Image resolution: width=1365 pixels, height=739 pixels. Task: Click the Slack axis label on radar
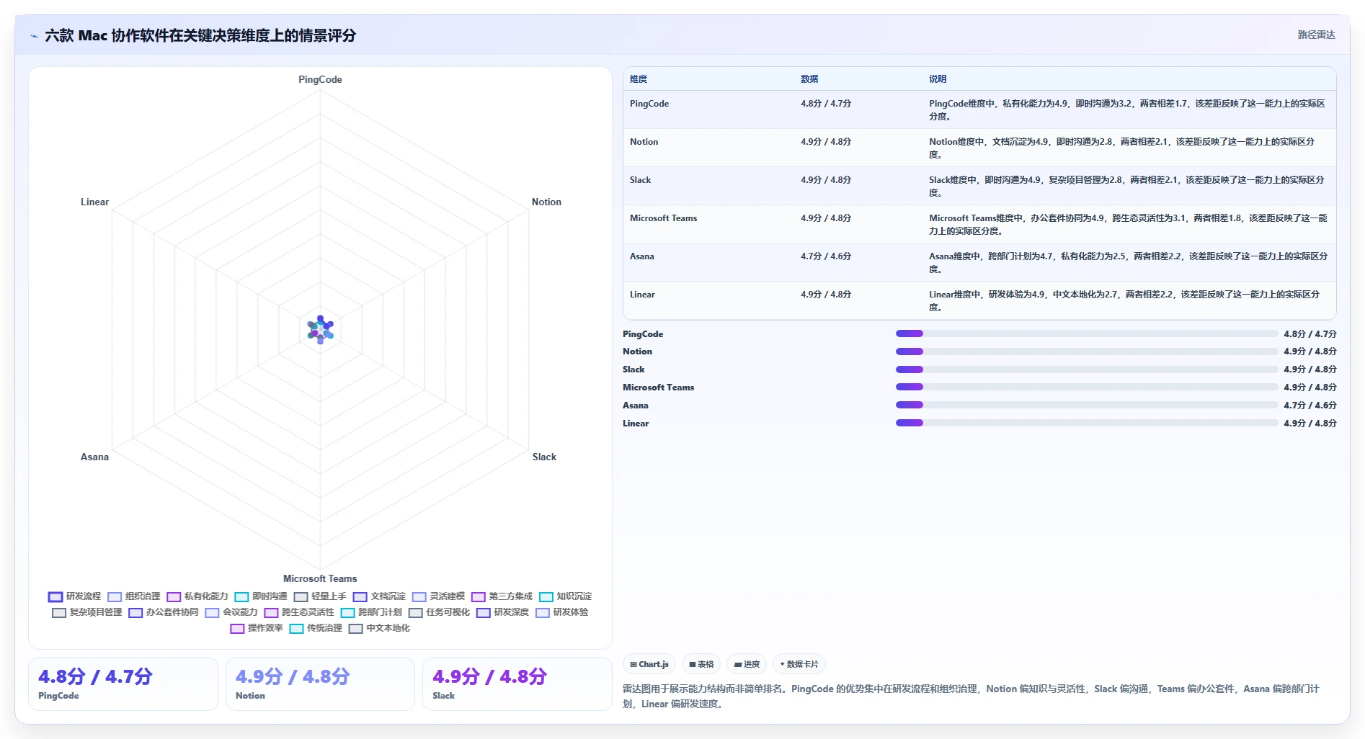pos(544,457)
